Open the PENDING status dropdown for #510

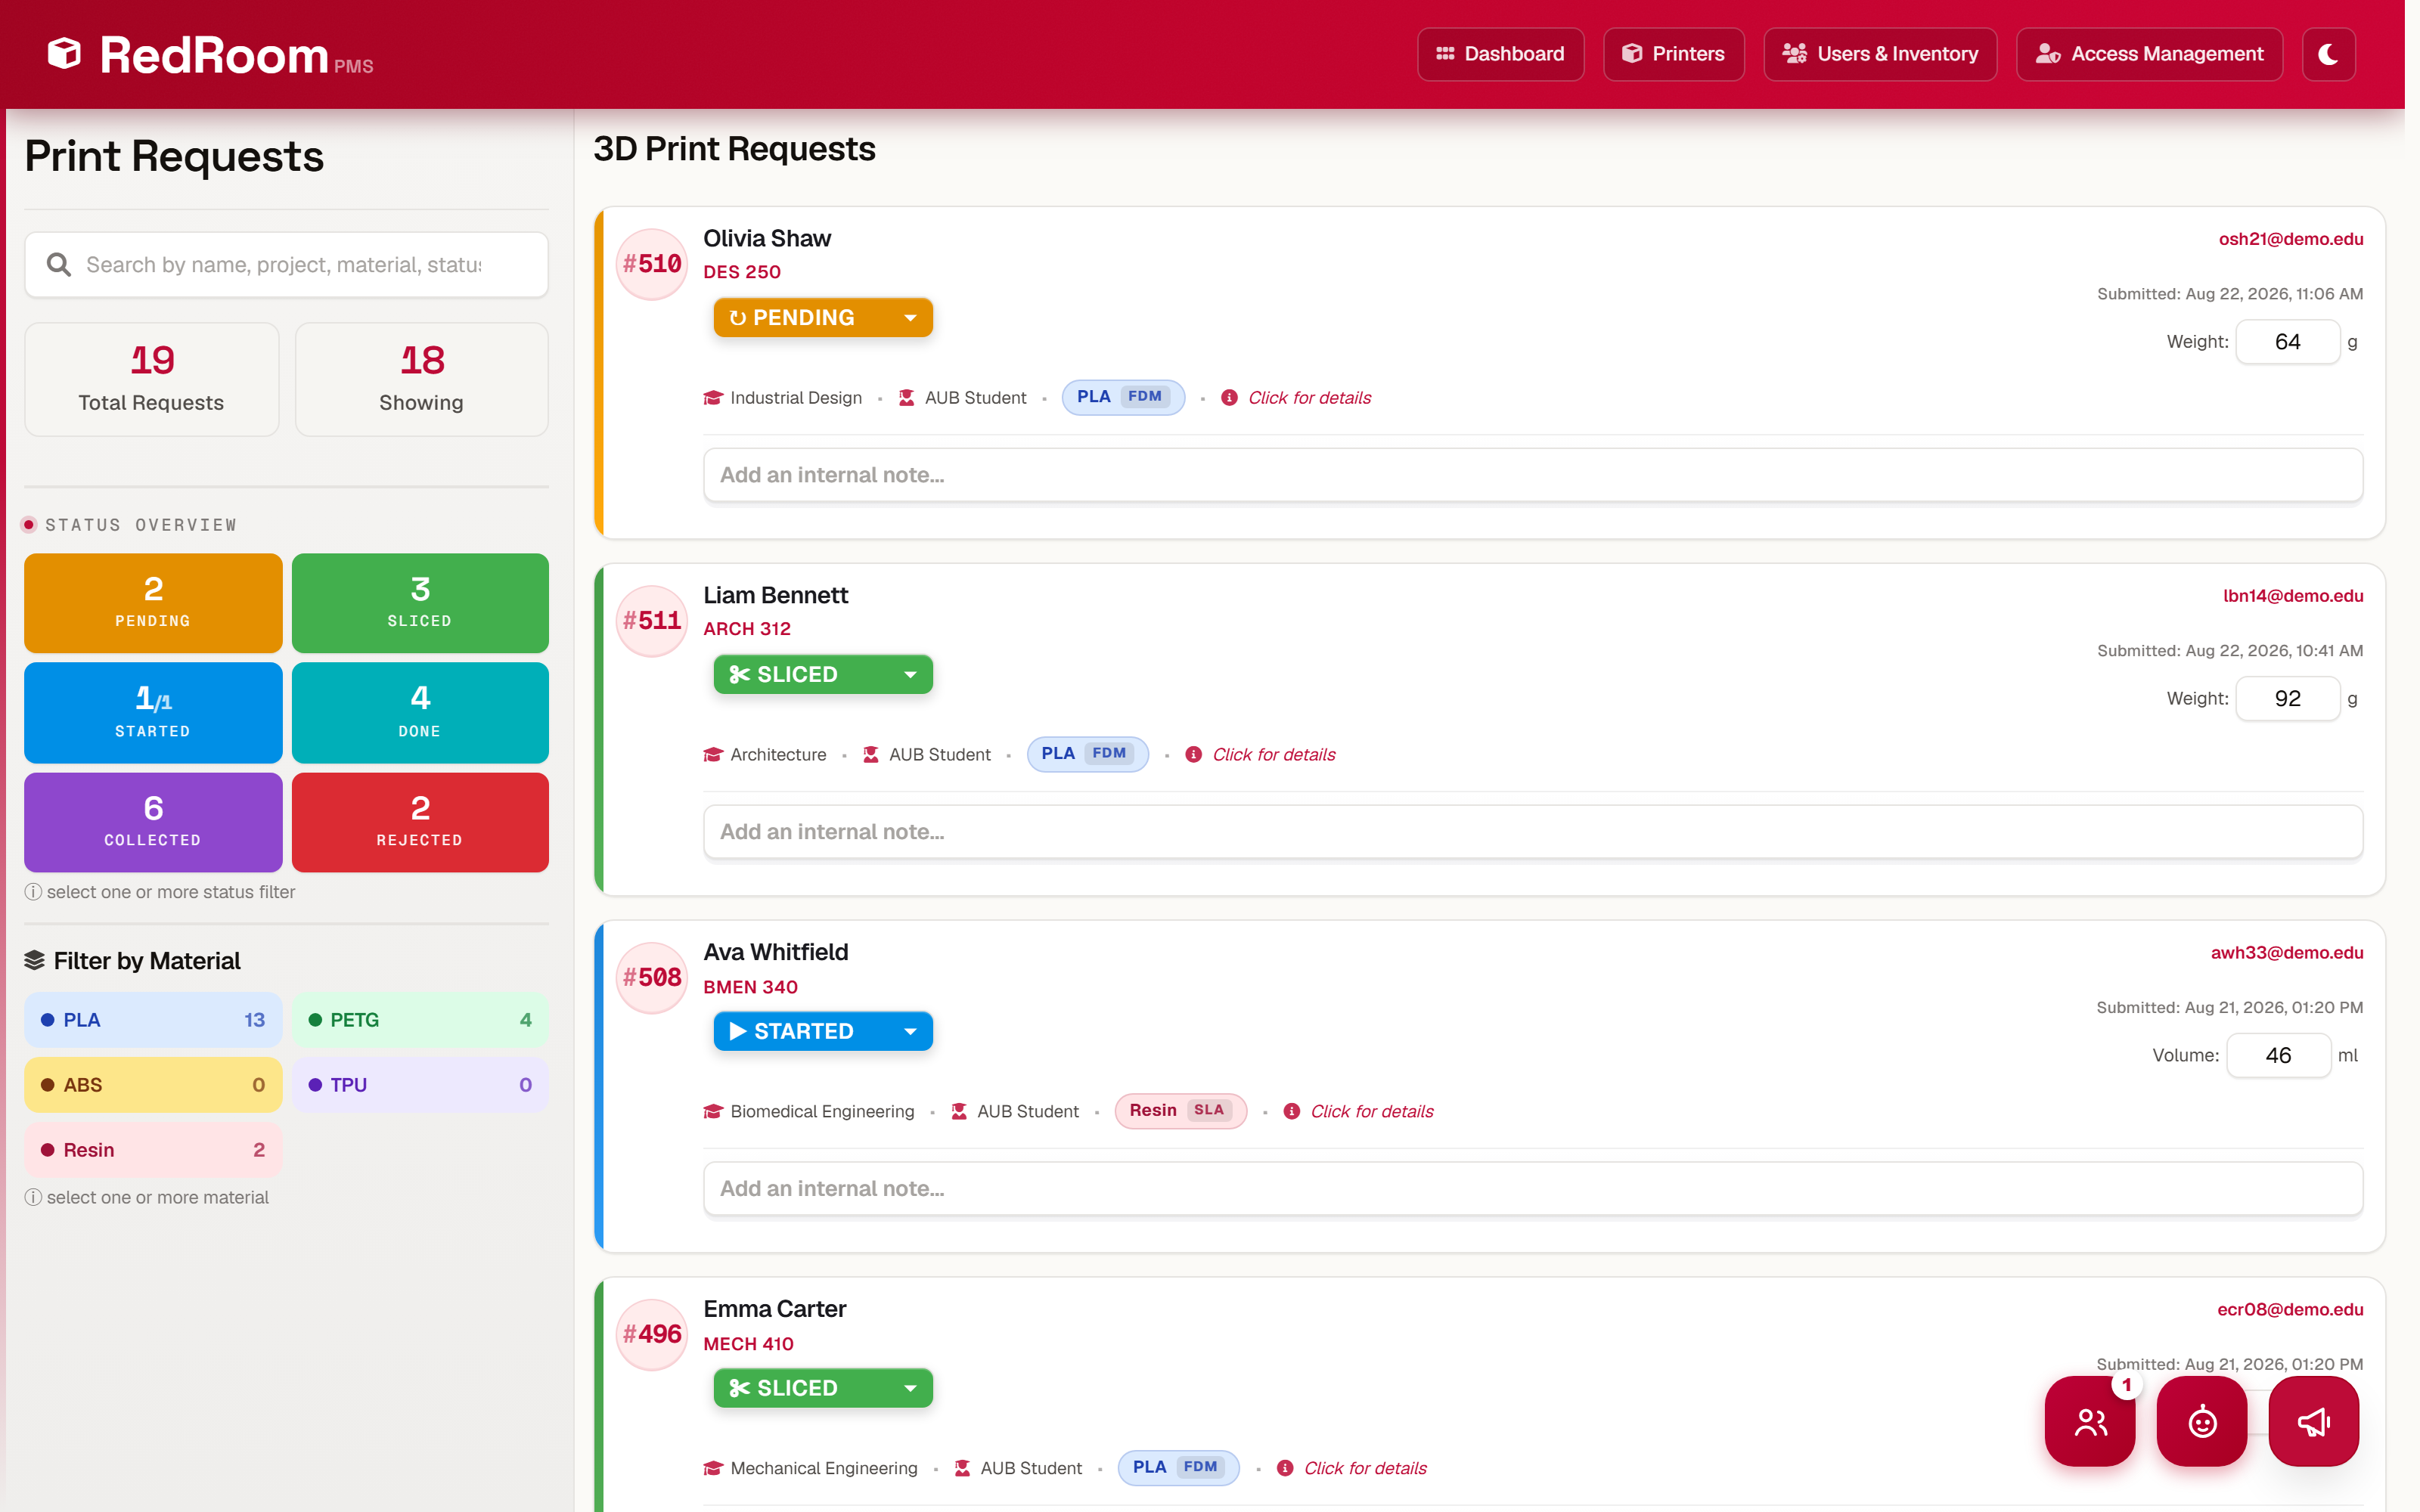coord(823,317)
